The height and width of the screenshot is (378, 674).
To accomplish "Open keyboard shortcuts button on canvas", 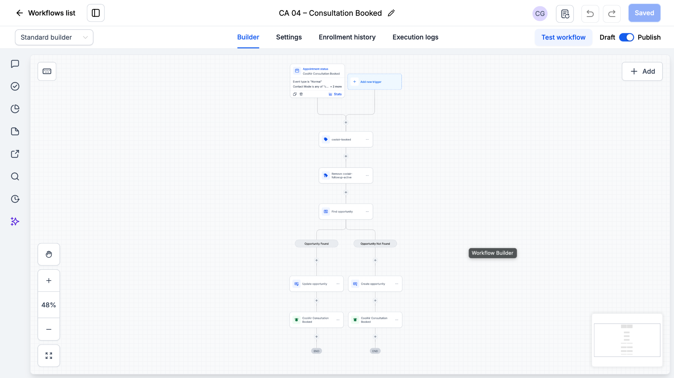I will (x=47, y=71).
